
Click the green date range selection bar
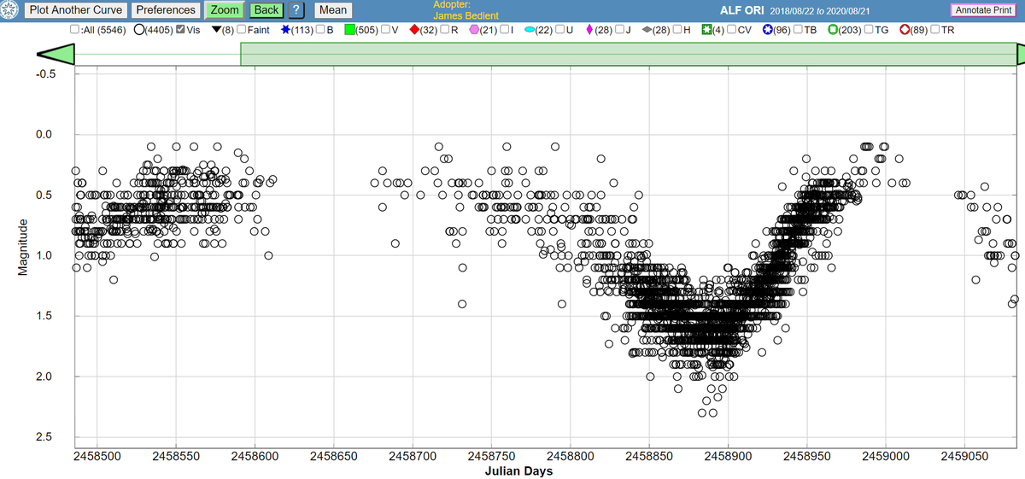coord(629,54)
